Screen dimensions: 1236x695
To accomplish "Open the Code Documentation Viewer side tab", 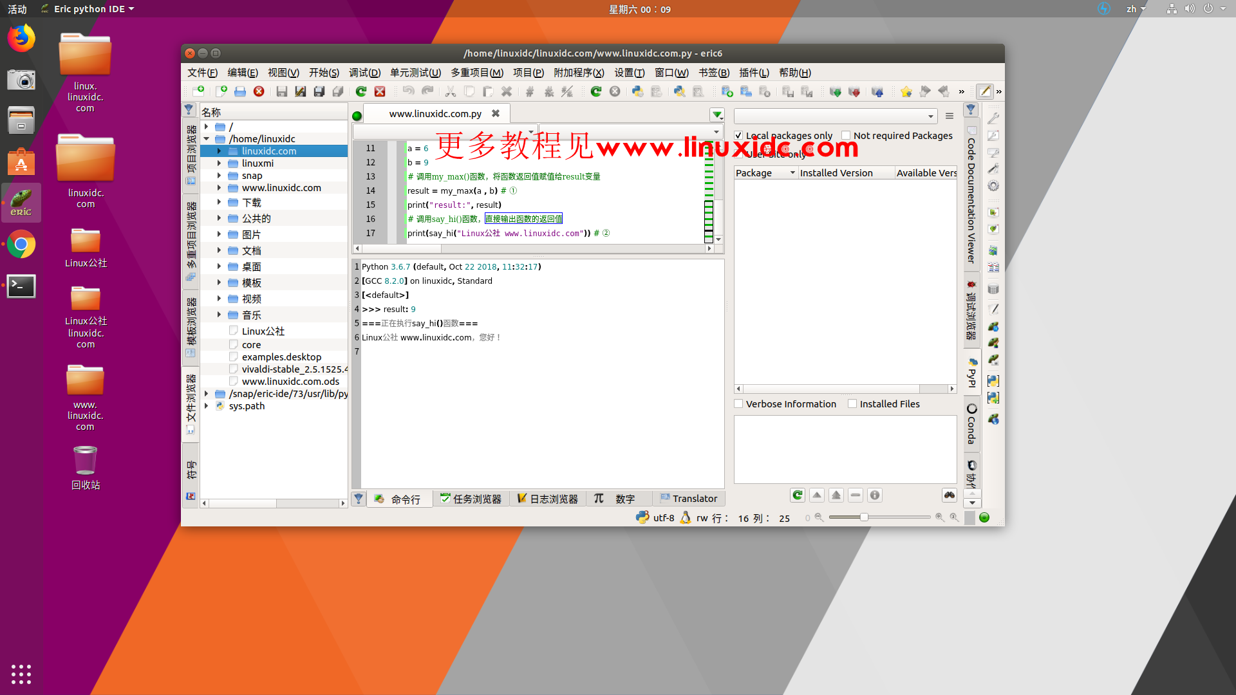I will pos(971,194).
